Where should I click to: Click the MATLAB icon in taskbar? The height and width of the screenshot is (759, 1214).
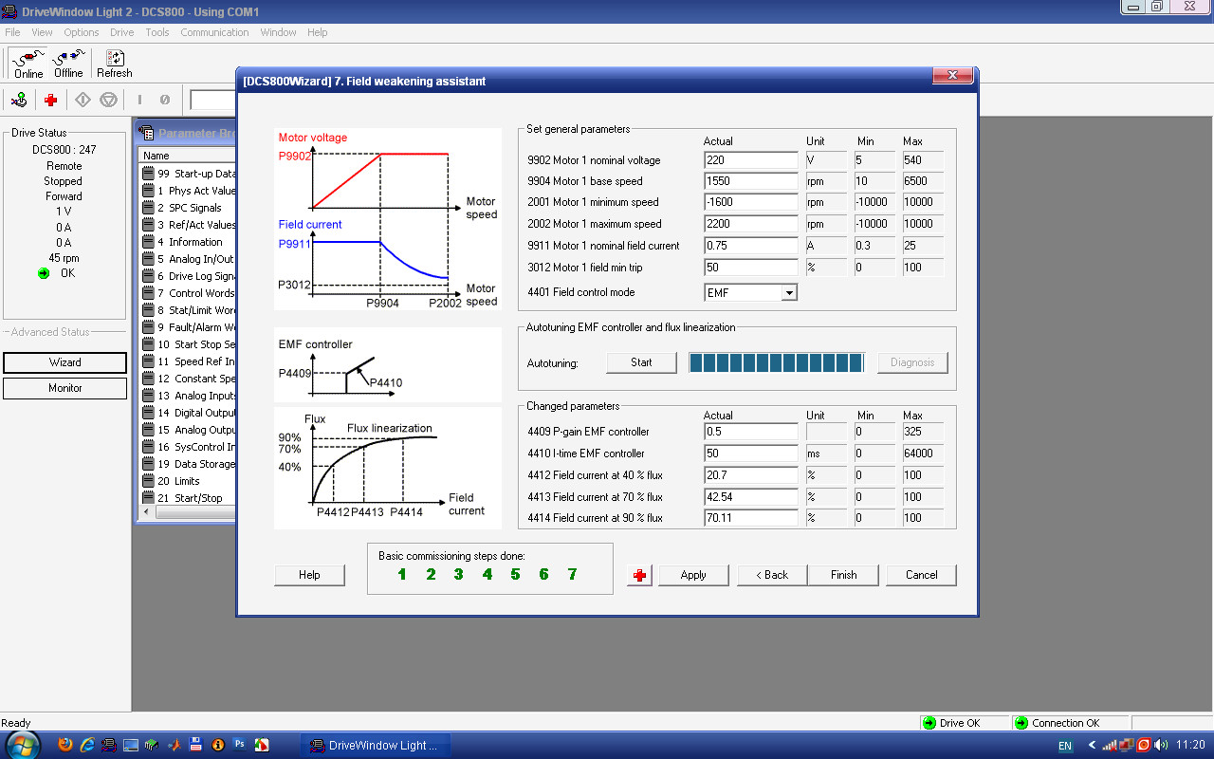[174, 745]
